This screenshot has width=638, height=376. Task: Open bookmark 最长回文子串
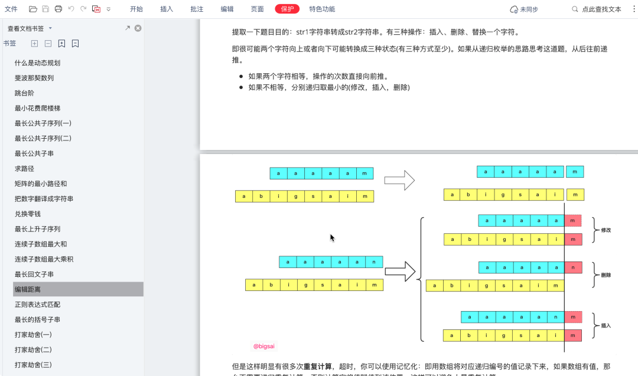(34, 274)
